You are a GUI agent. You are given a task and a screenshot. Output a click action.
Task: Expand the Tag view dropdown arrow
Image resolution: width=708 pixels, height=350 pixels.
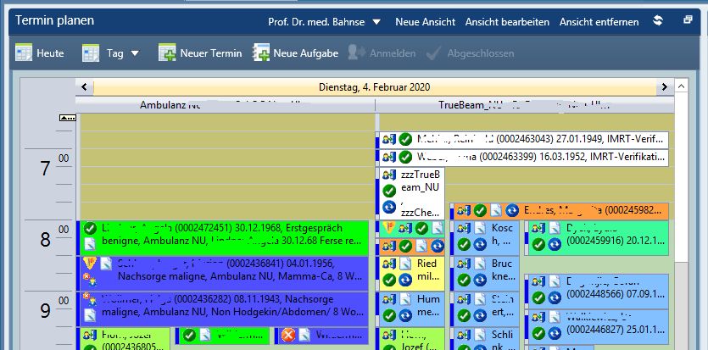pyautogui.click(x=136, y=53)
